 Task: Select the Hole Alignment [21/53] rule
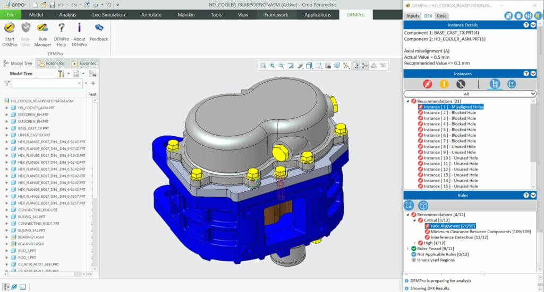click(x=453, y=226)
